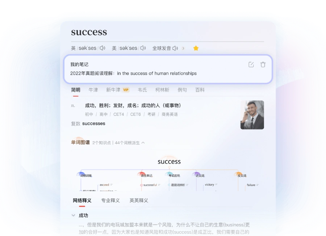Collapse the 单词图谱 word map section
This screenshot has height=236, width=326.
(x=144, y=143)
